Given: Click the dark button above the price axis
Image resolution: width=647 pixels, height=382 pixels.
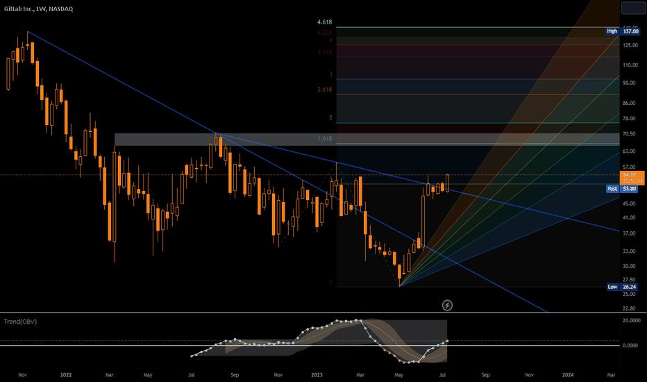Looking at the screenshot, I should click(633, 8).
